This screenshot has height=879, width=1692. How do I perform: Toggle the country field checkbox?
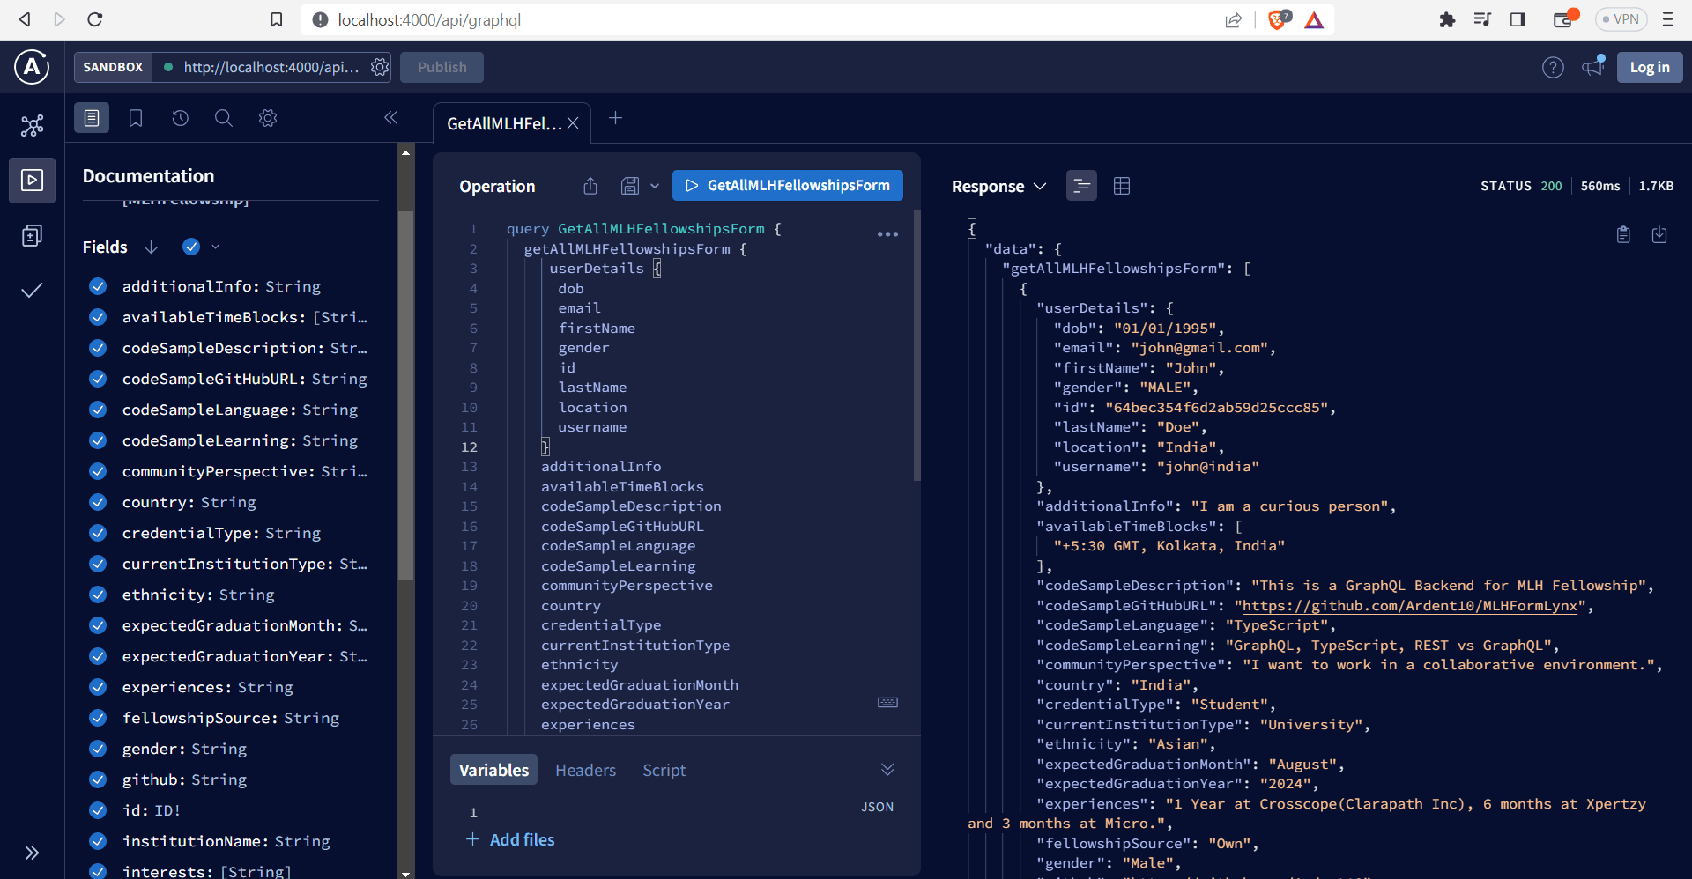pos(98,502)
